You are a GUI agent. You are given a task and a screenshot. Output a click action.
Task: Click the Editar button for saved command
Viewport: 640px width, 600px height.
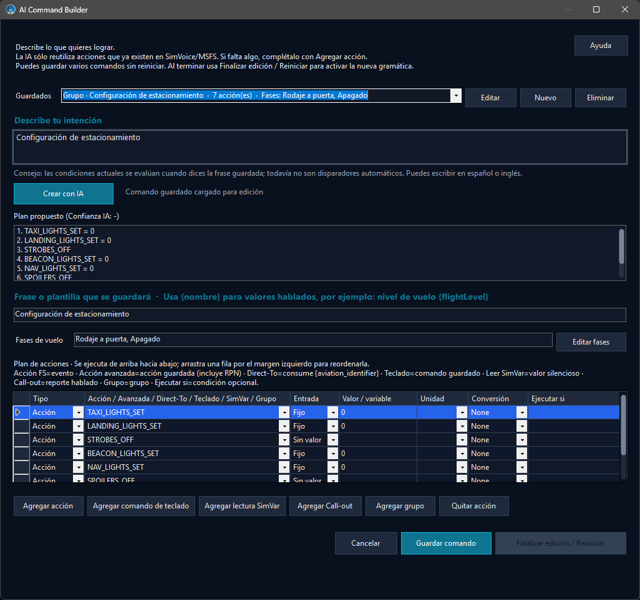(x=490, y=98)
